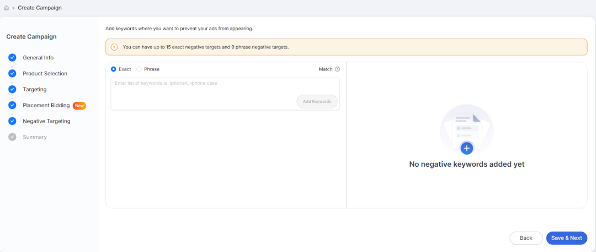Viewport: 596px width, 252px height.
Task: Click Targeting step checkmark icon
Action: pos(12,90)
